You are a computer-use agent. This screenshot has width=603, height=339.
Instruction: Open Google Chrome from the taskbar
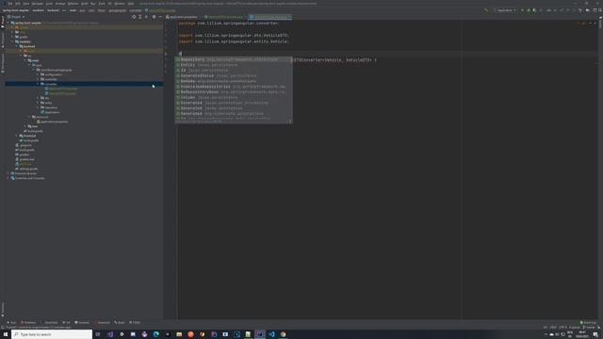click(283, 334)
